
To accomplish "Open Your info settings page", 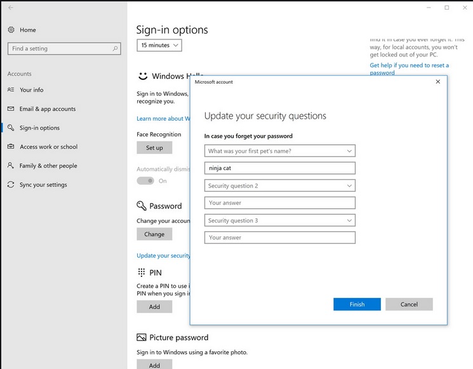I will (31, 90).
